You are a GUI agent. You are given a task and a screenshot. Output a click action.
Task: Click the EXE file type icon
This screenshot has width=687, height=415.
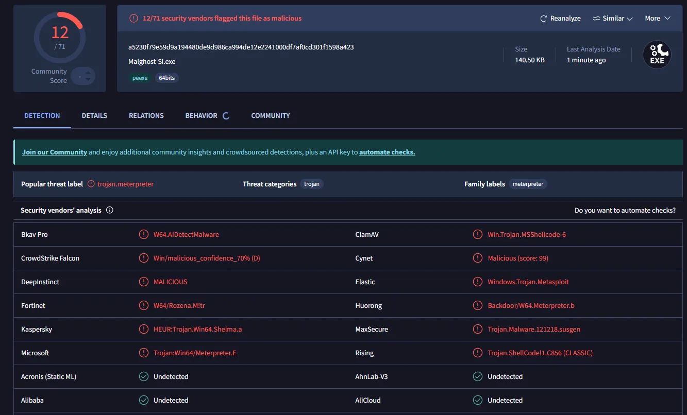tap(657, 54)
